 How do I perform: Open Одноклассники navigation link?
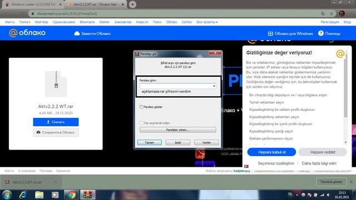click(64, 22)
